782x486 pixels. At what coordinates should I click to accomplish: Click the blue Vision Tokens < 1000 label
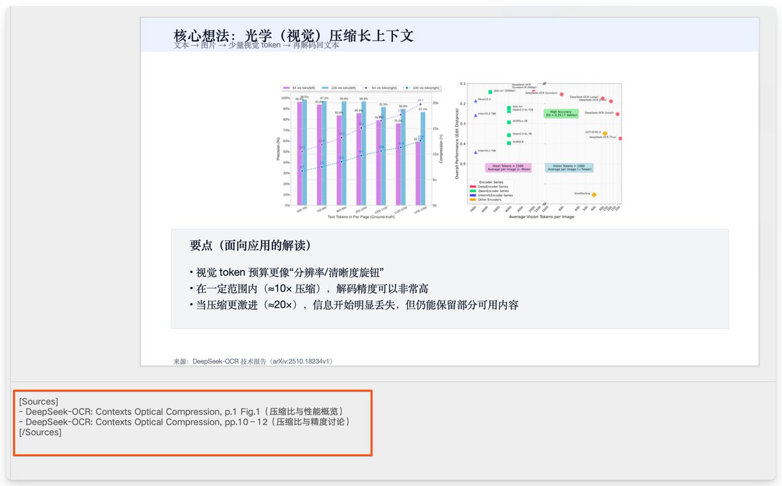569,167
